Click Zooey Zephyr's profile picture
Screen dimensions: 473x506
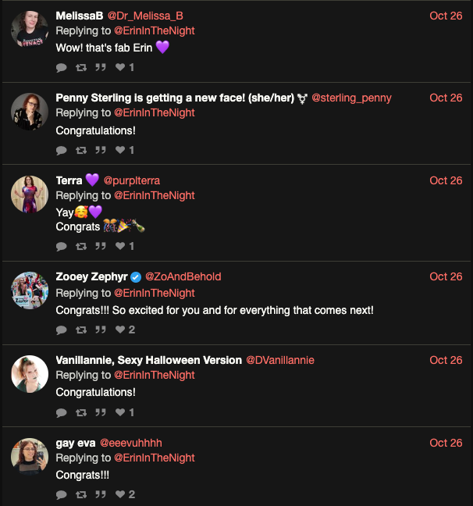(30, 290)
